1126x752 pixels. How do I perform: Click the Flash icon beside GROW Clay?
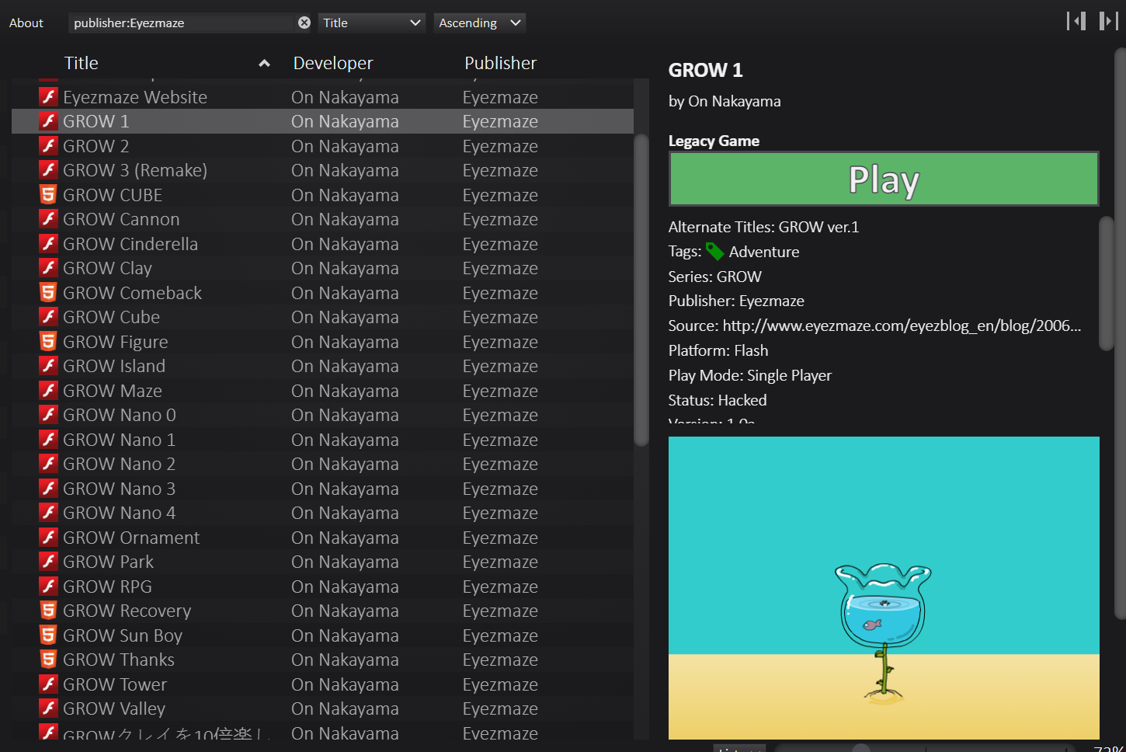click(x=48, y=268)
